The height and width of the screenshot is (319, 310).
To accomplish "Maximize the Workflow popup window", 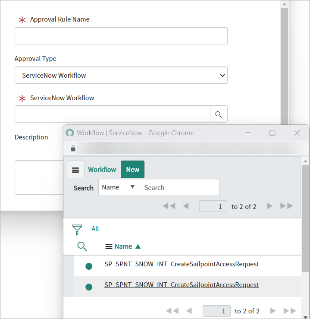I will pyautogui.click(x=272, y=133).
